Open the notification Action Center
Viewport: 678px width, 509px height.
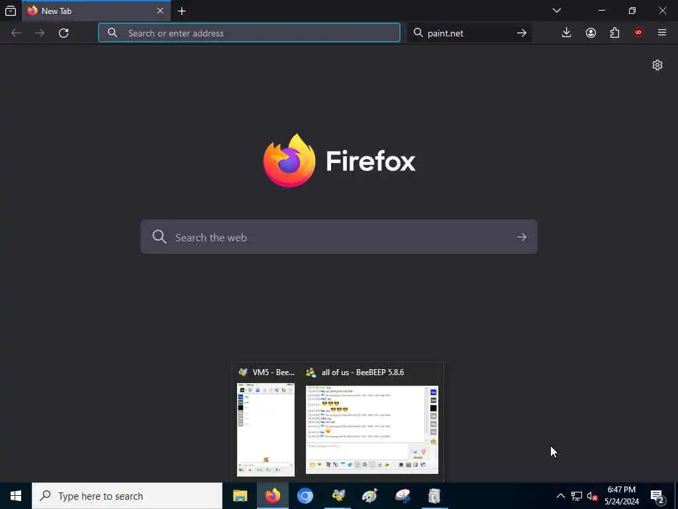[x=657, y=496]
